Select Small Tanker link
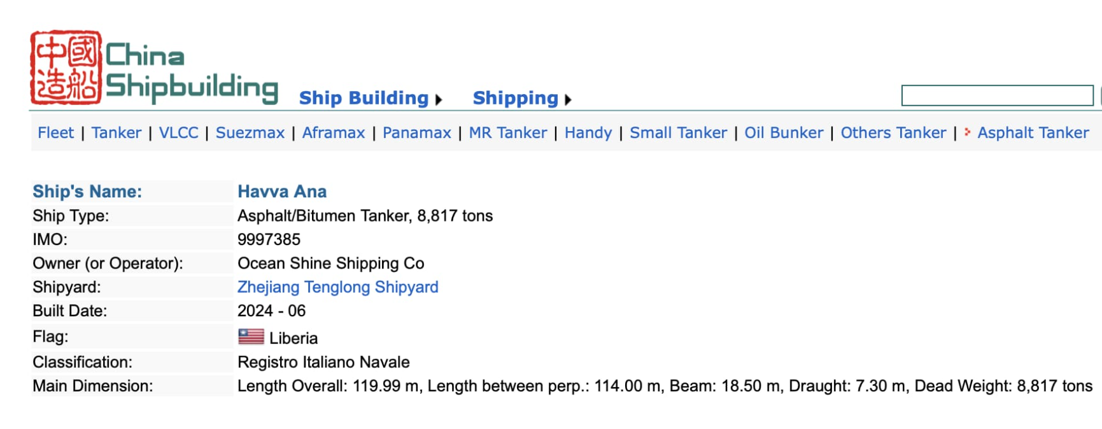 pyautogui.click(x=679, y=132)
